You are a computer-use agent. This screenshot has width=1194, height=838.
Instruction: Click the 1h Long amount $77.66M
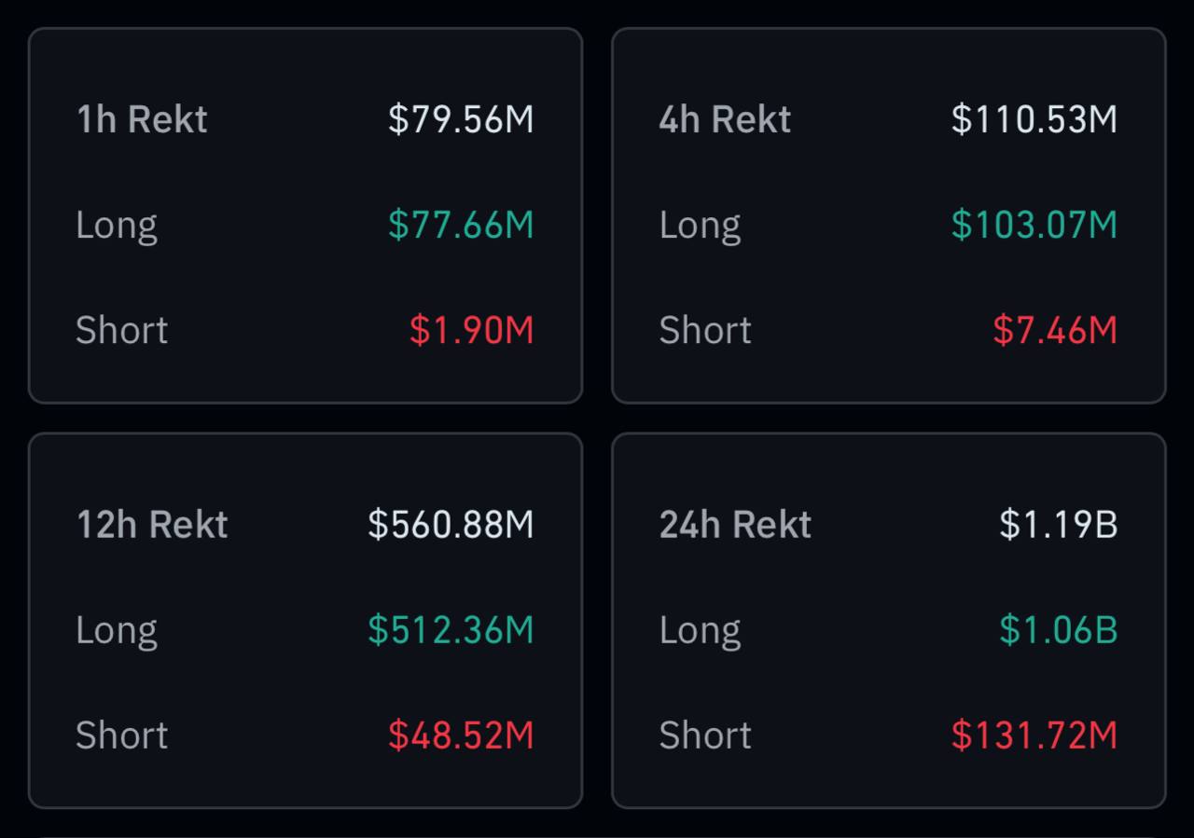click(461, 225)
